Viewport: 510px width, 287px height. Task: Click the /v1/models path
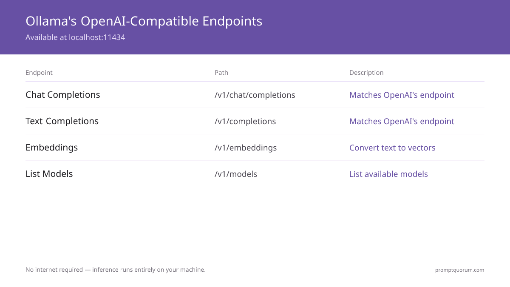(x=236, y=174)
